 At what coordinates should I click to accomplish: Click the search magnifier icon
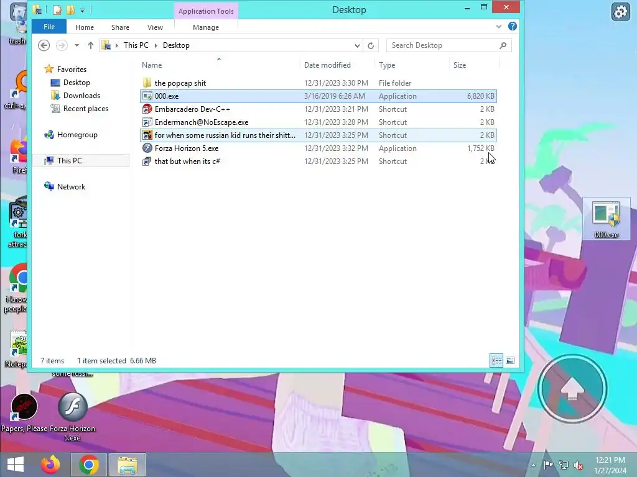point(503,45)
